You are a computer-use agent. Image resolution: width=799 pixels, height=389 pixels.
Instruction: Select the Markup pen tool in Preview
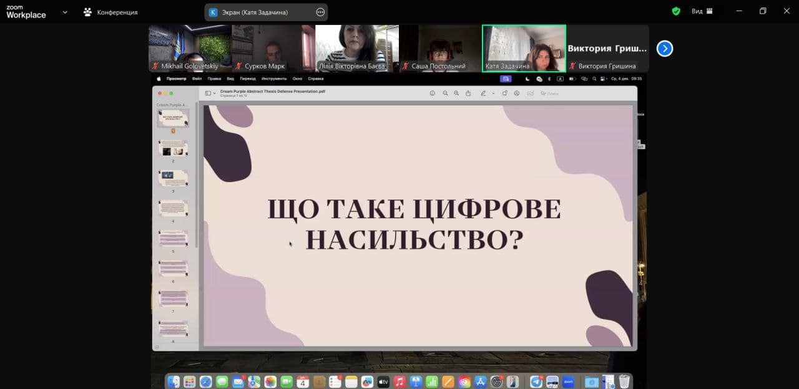point(483,94)
